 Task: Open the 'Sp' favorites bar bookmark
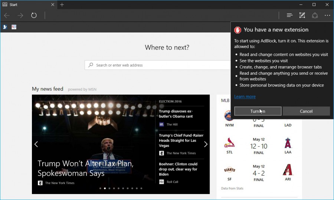[14, 27]
